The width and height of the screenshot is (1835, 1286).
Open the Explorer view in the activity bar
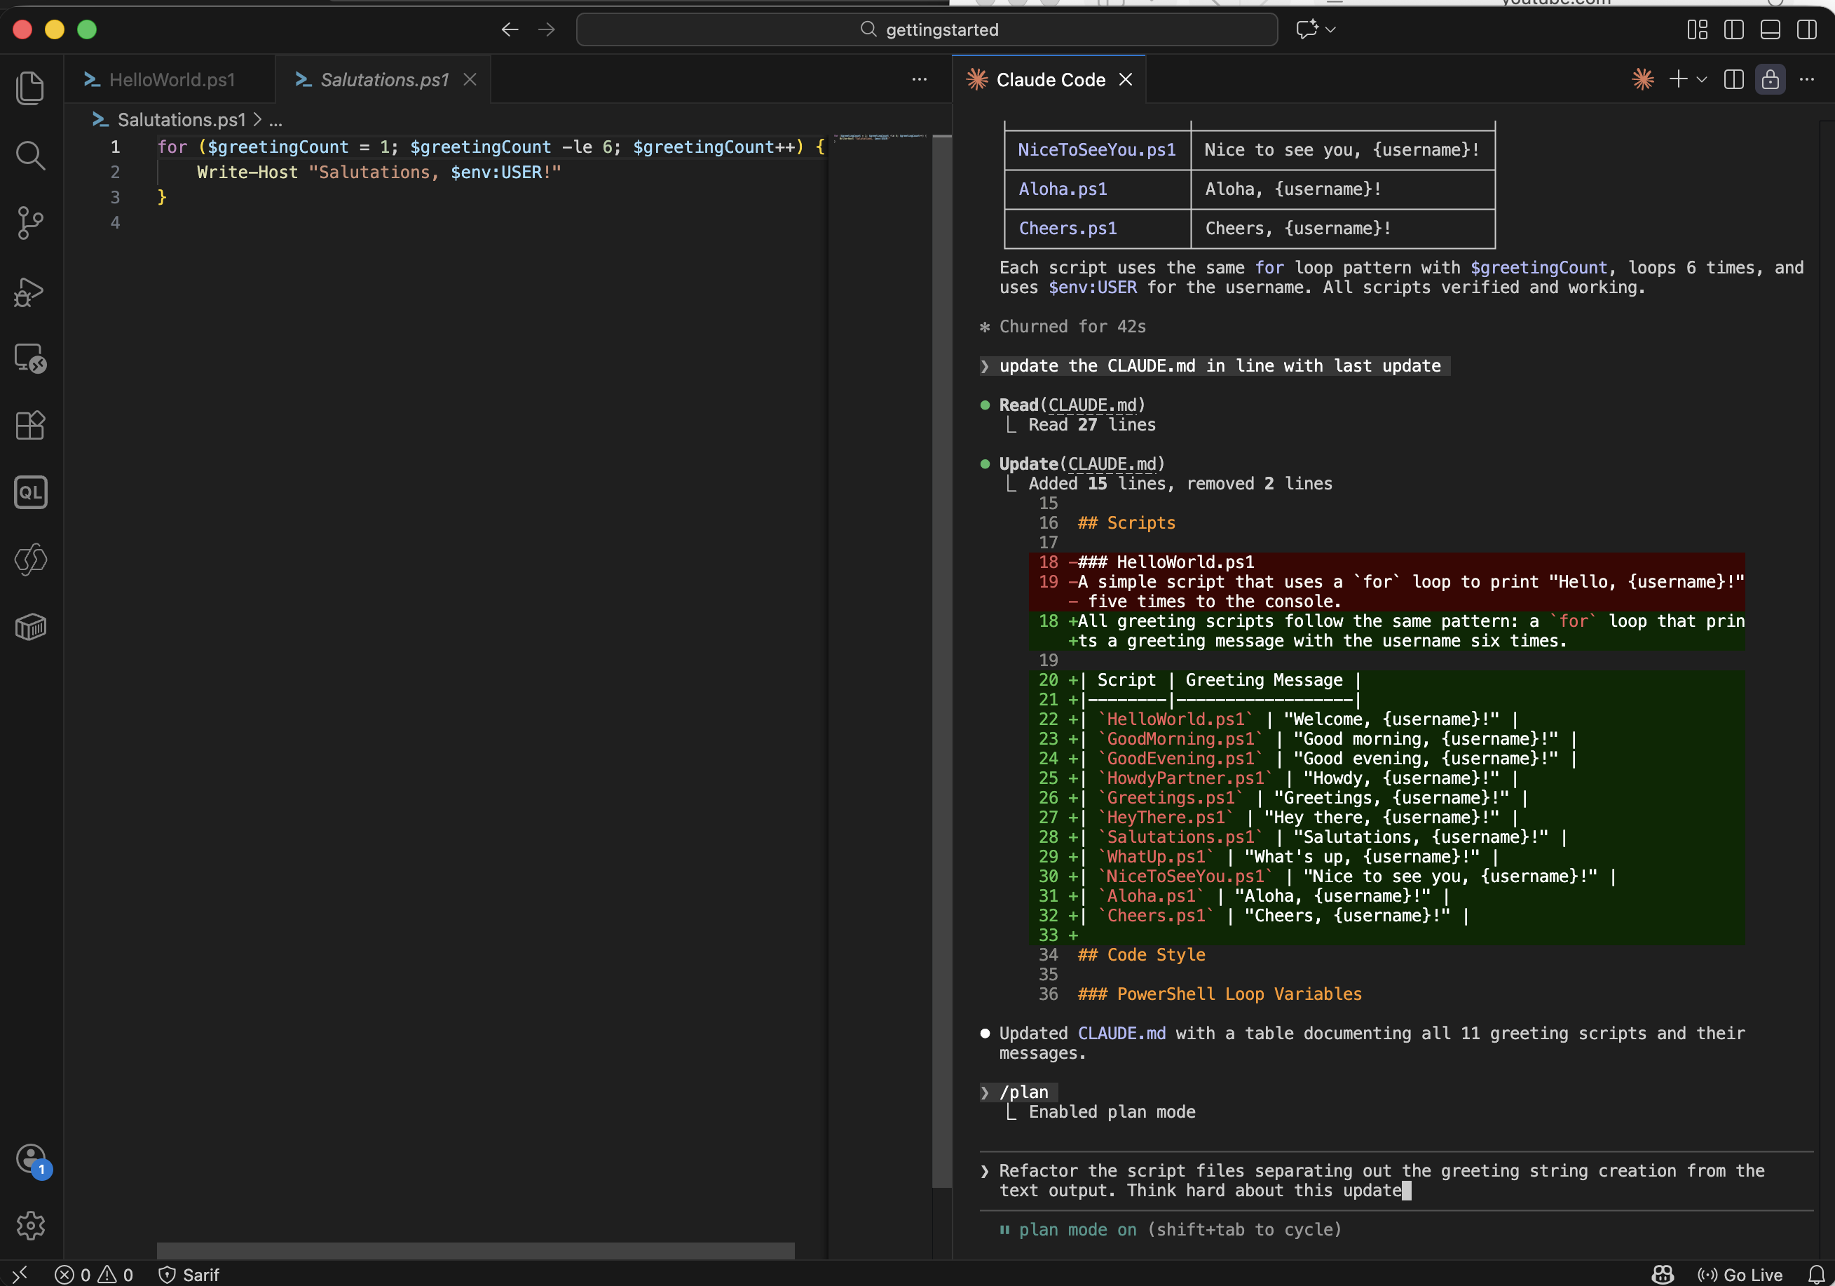pos(30,88)
